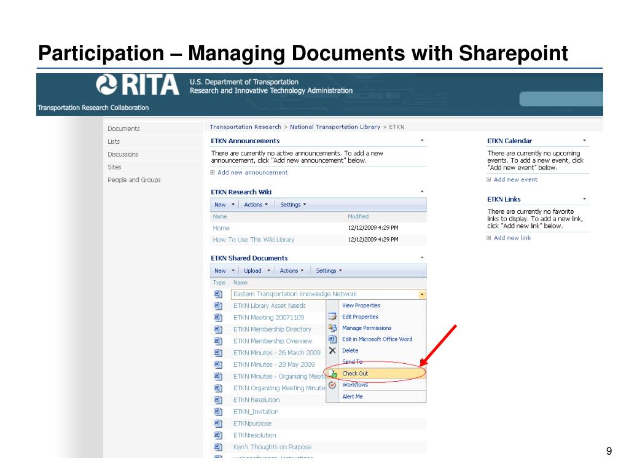
Task: Click the Workflows icon in context menu
Action: click(x=332, y=385)
